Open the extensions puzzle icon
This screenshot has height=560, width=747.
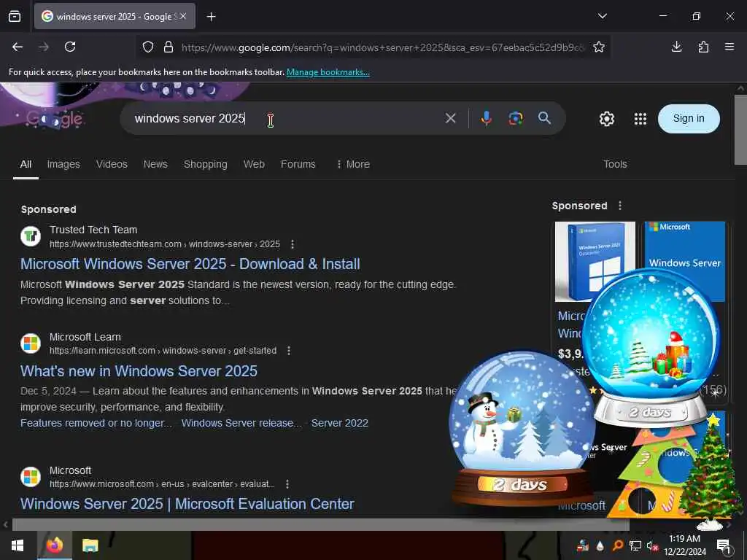(703, 47)
